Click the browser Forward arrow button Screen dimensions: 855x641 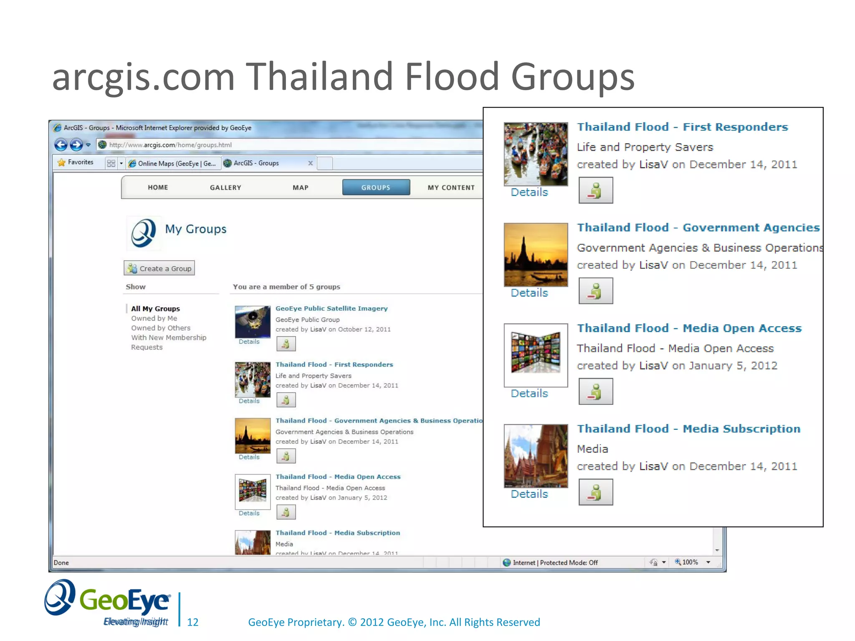tap(76, 145)
